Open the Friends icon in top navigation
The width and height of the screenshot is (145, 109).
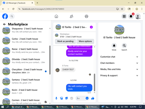(x=71, y=16)
